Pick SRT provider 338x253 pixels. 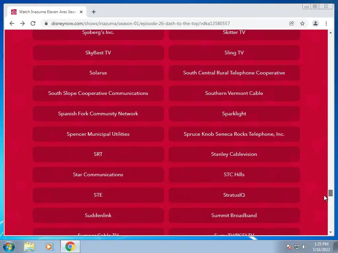pos(98,154)
